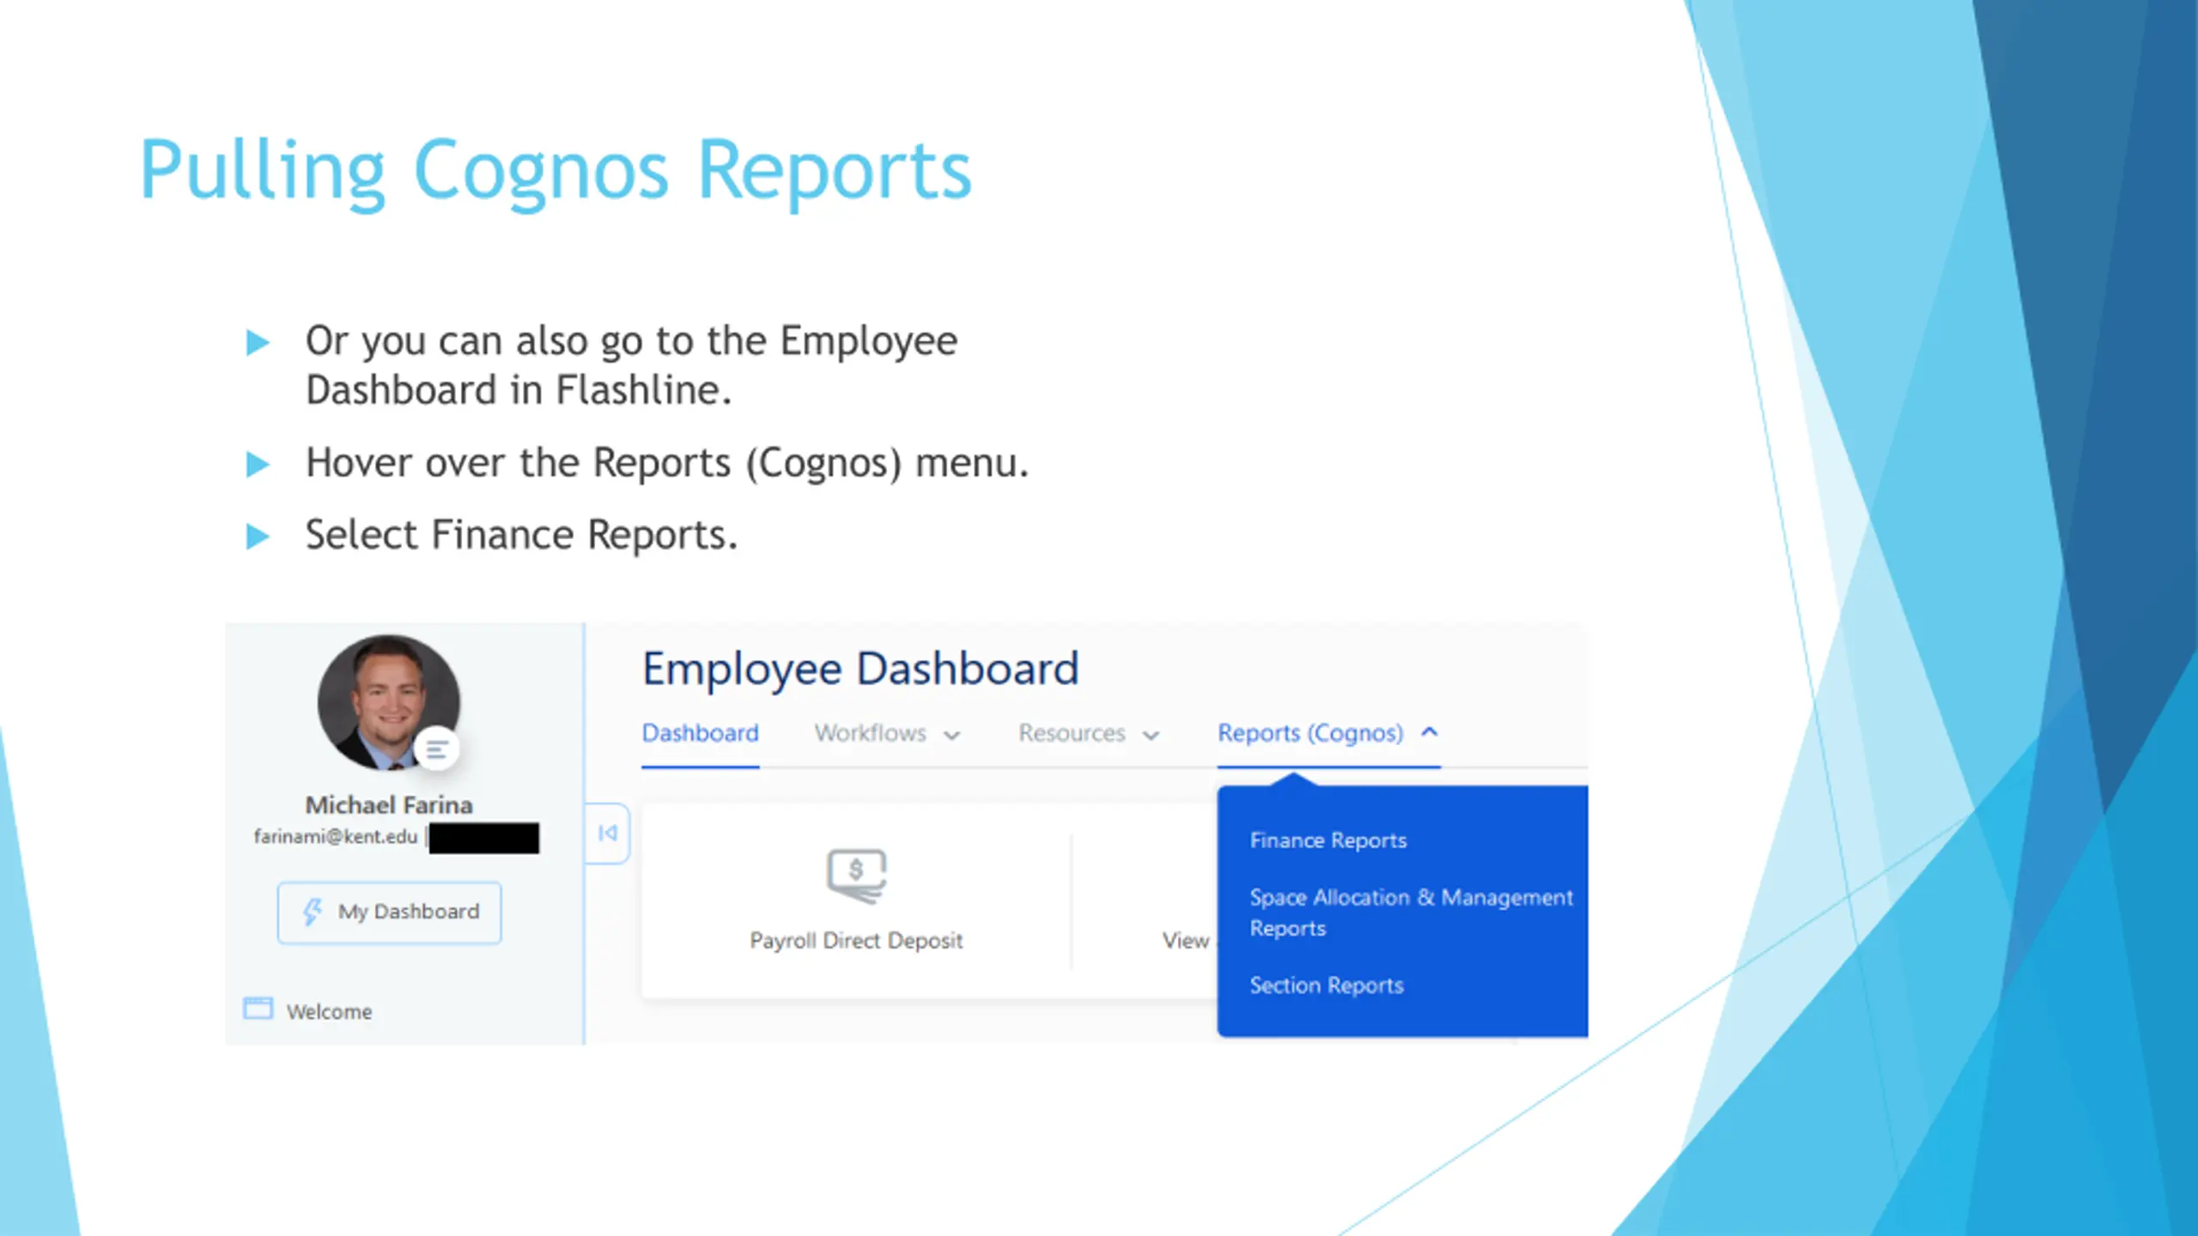Open the My Dashboard button
The width and height of the screenshot is (2198, 1236).
(389, 912)
